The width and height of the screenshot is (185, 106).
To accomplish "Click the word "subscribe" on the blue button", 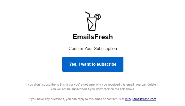I will click(x=106, y=64).
